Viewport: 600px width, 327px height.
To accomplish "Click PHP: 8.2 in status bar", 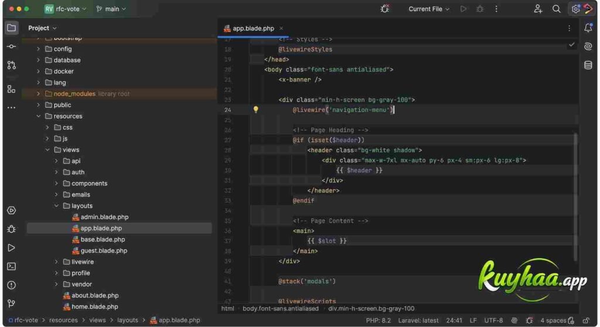I will [378, 321].
